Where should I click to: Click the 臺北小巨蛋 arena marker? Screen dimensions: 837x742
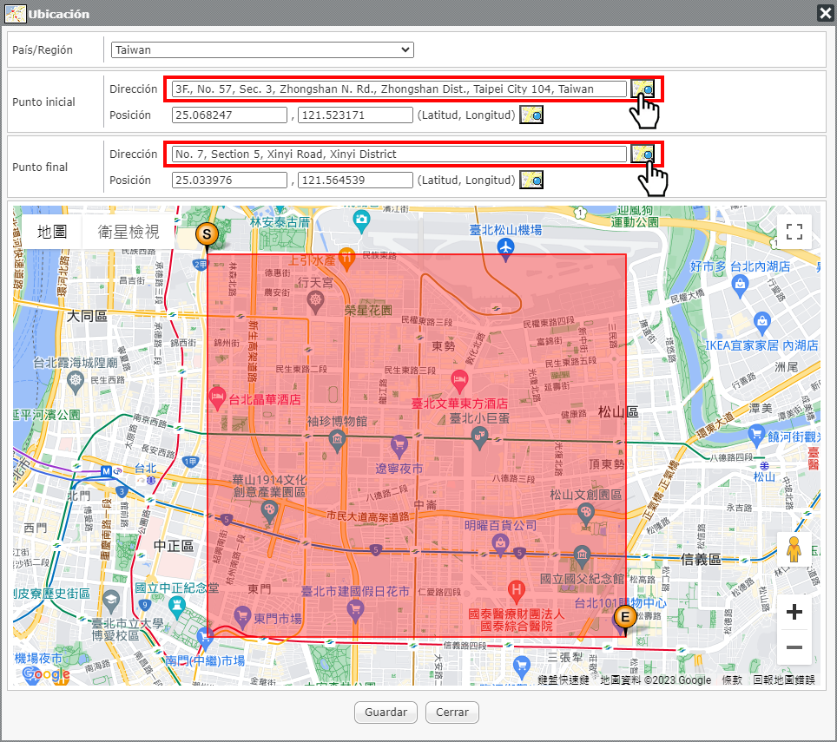pos(480,438)
